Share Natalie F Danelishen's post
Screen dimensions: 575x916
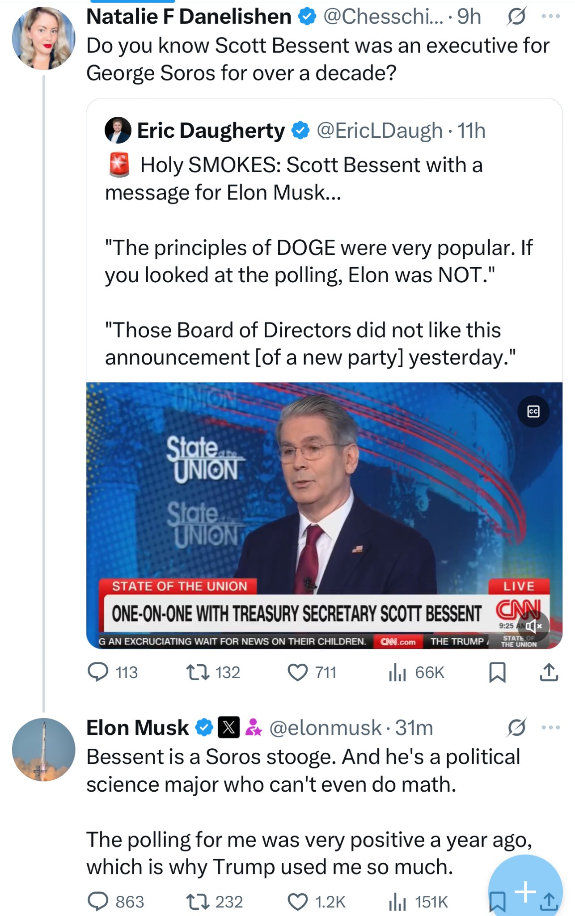549,672
